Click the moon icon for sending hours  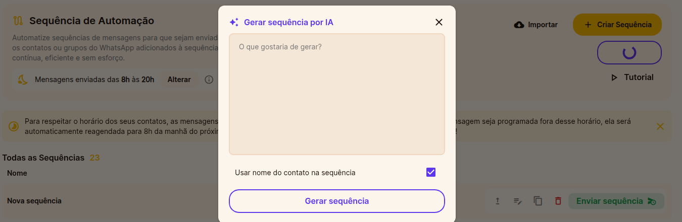click(x=22, y=80)
